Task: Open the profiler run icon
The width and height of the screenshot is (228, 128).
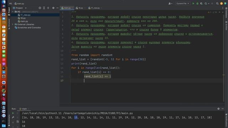Action: pos(206,4)
